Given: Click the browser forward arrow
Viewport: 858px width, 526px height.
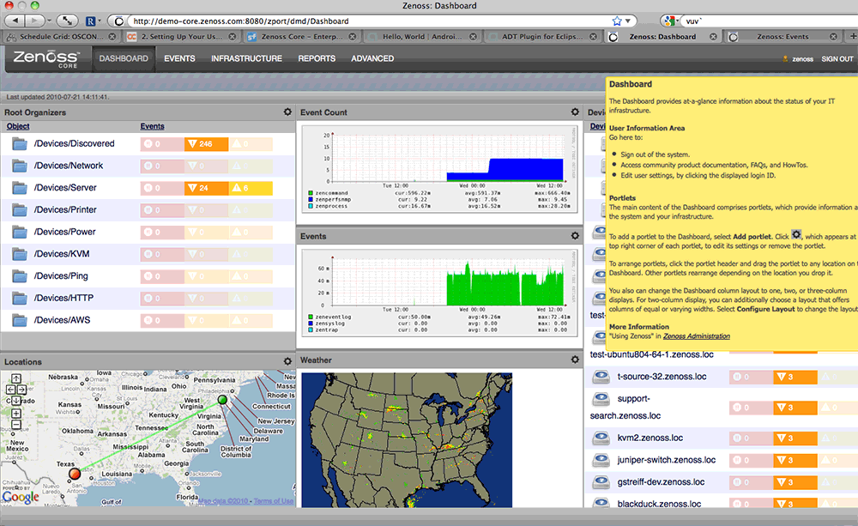Looking at the screenshot, I should point(34,21).
